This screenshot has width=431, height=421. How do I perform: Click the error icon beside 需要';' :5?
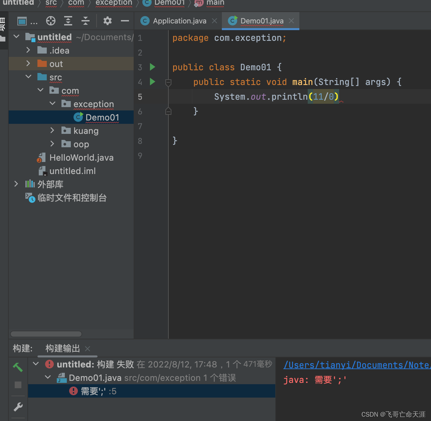(x=74, y=391)
